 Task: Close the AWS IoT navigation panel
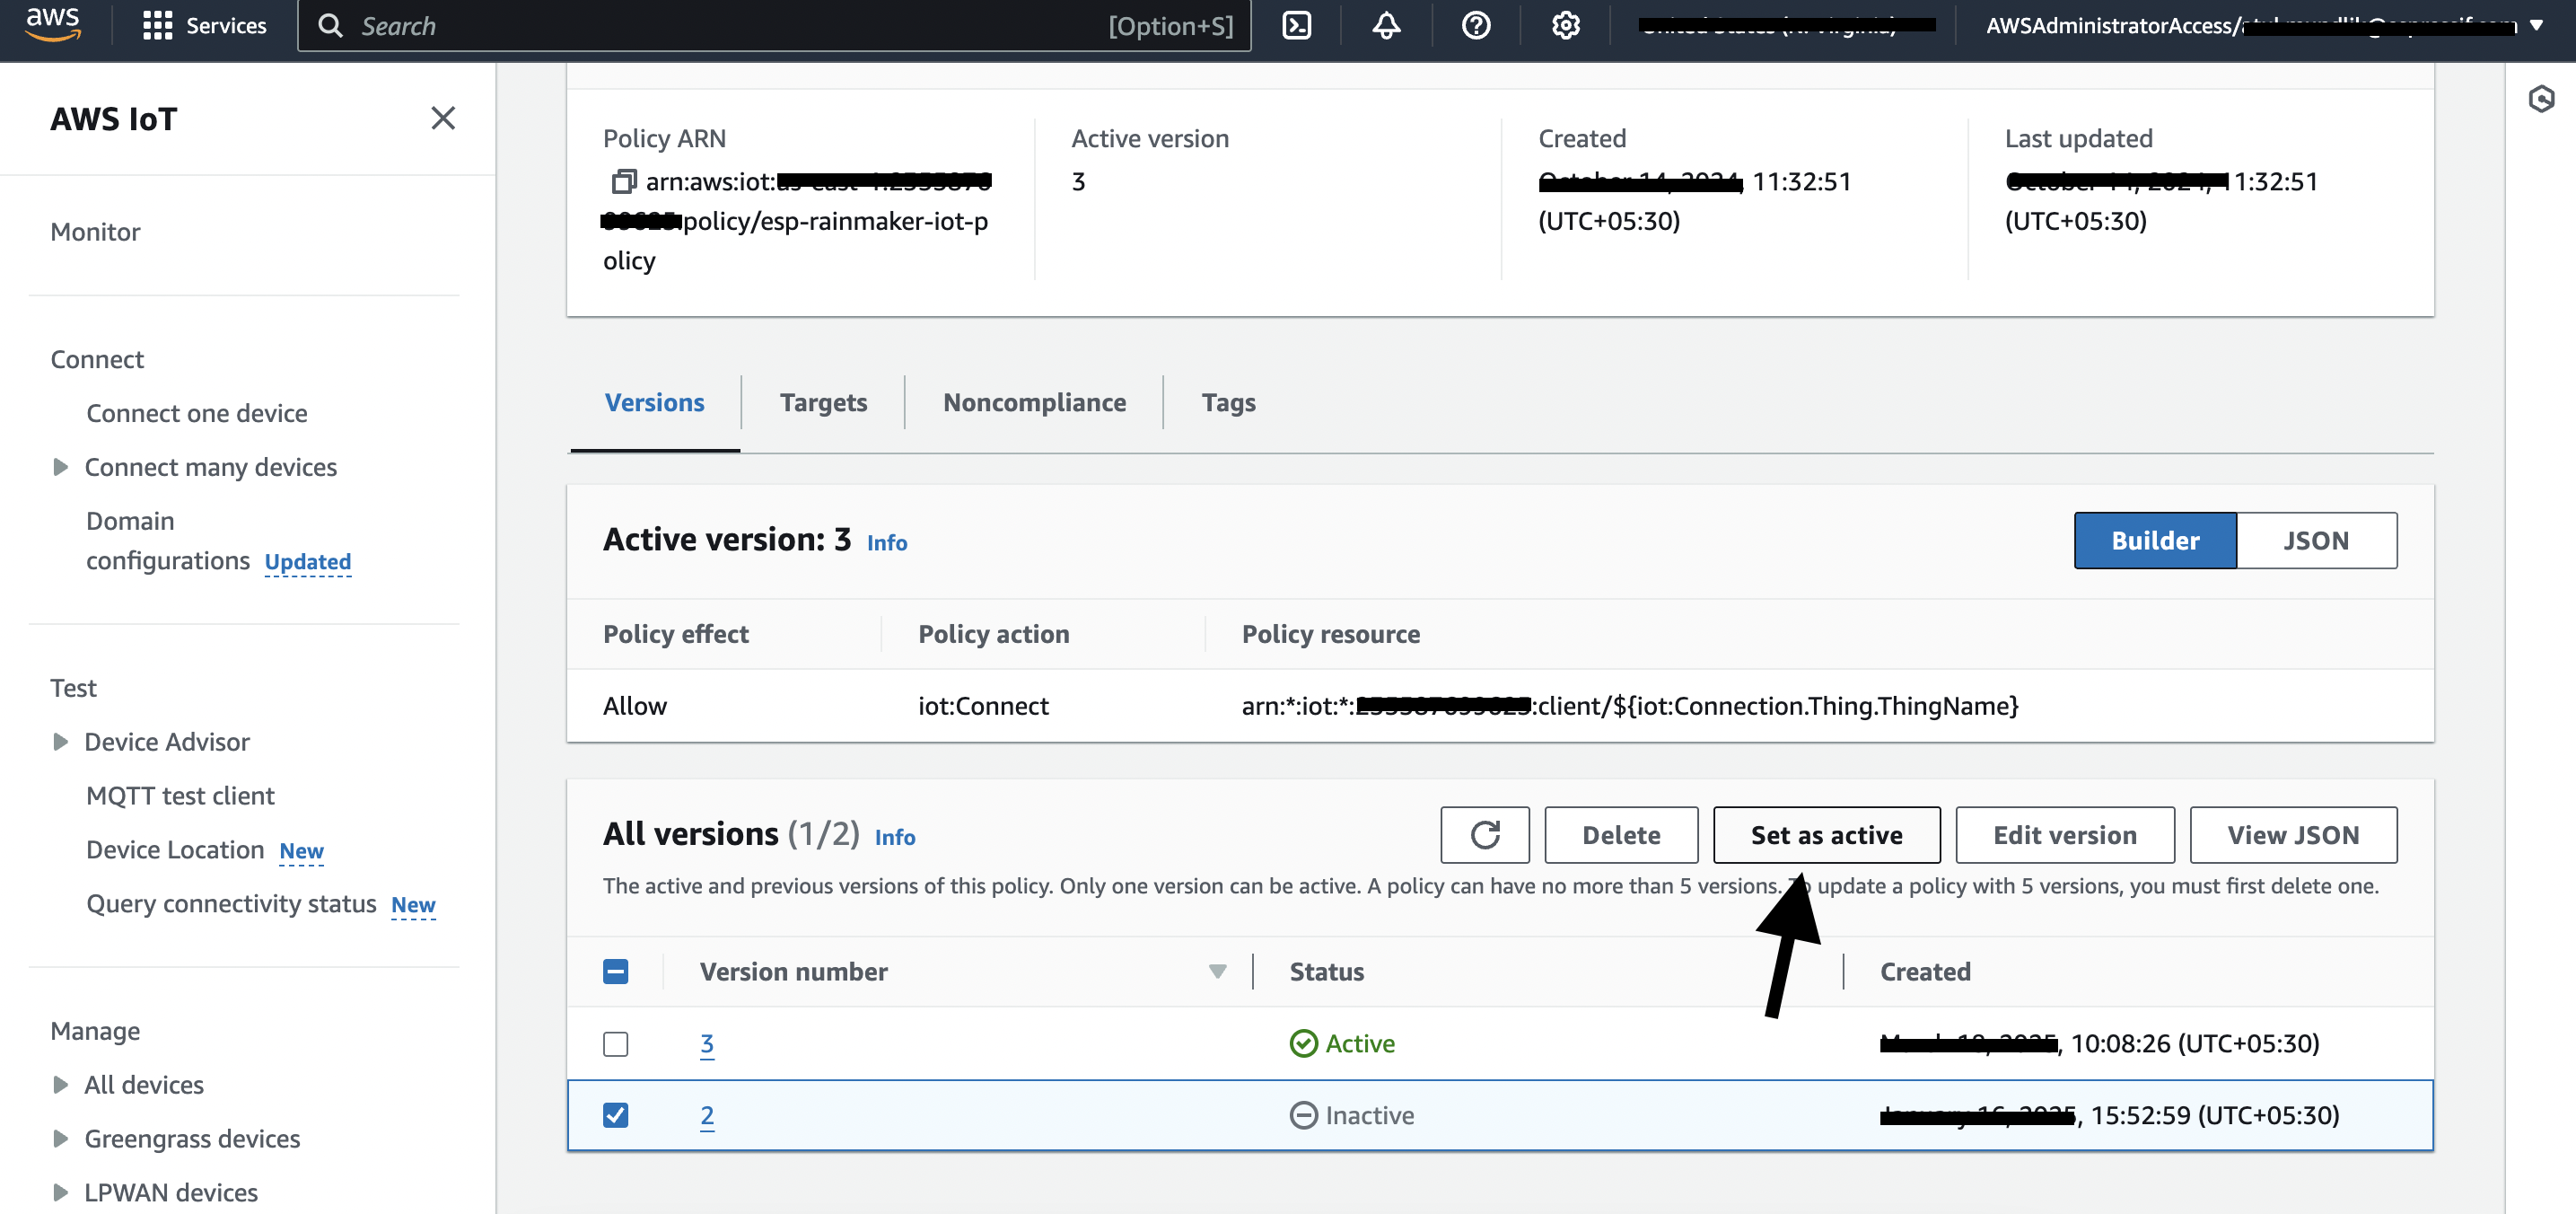click(x=442, y=118)
